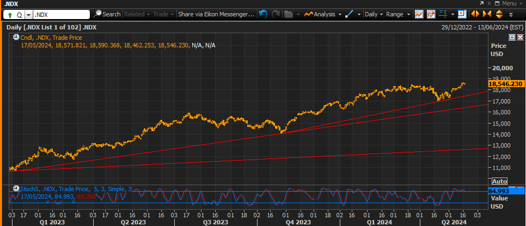Screen dimensions: 526x226
Task: Toggle the Auto scale button
Action: (x=499, y=181)
